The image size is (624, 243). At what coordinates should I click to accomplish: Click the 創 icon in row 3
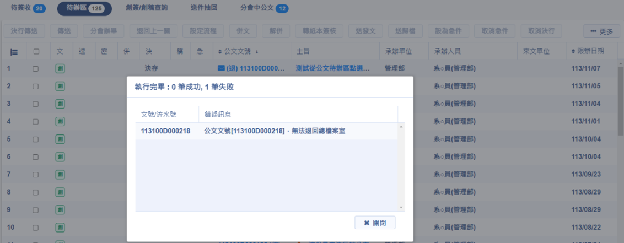click(60, 104)
